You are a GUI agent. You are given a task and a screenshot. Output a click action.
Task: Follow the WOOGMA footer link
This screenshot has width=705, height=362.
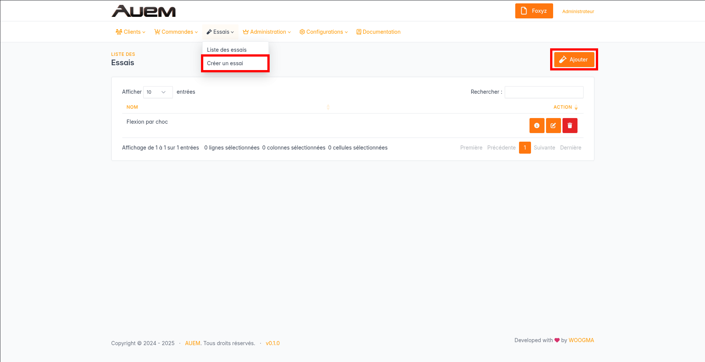(581, 340)
